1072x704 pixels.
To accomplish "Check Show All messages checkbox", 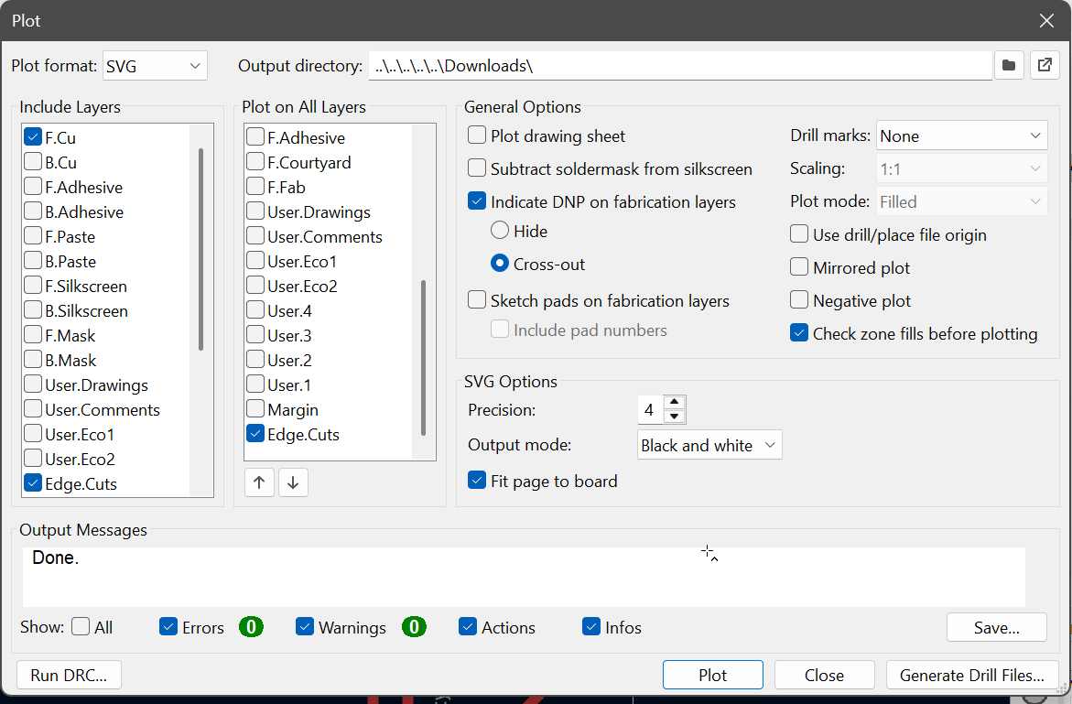I will pos(81,627).
